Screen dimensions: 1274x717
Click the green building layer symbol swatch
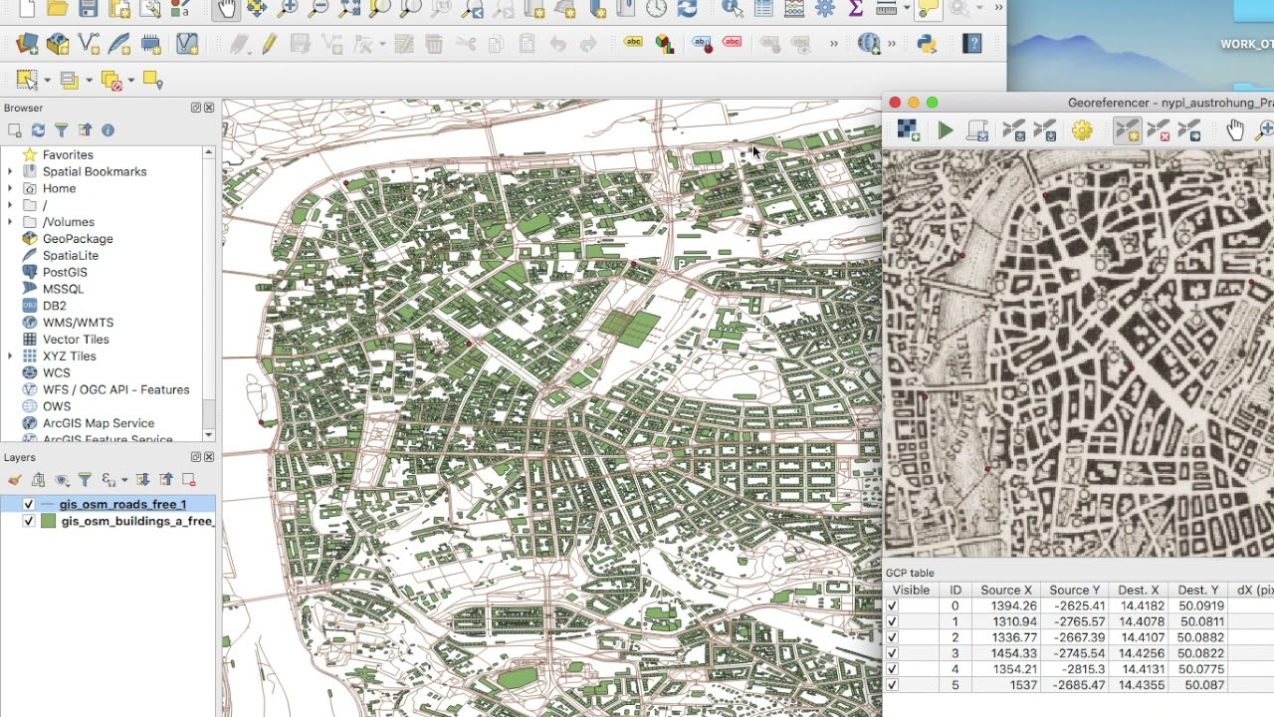click(48, 521)
